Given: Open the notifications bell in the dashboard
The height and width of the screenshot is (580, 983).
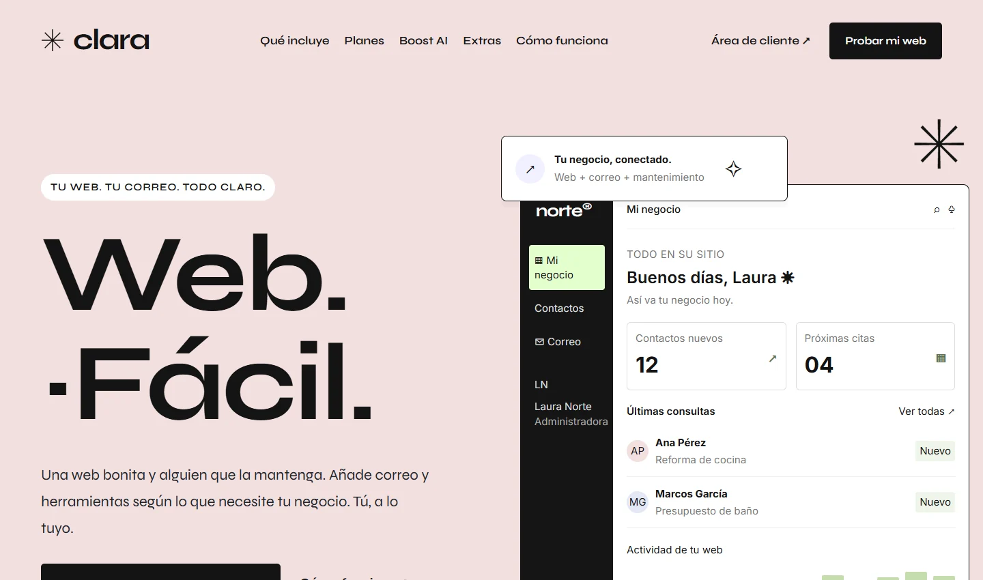Looking at the screenshot, I should point(952,209).
